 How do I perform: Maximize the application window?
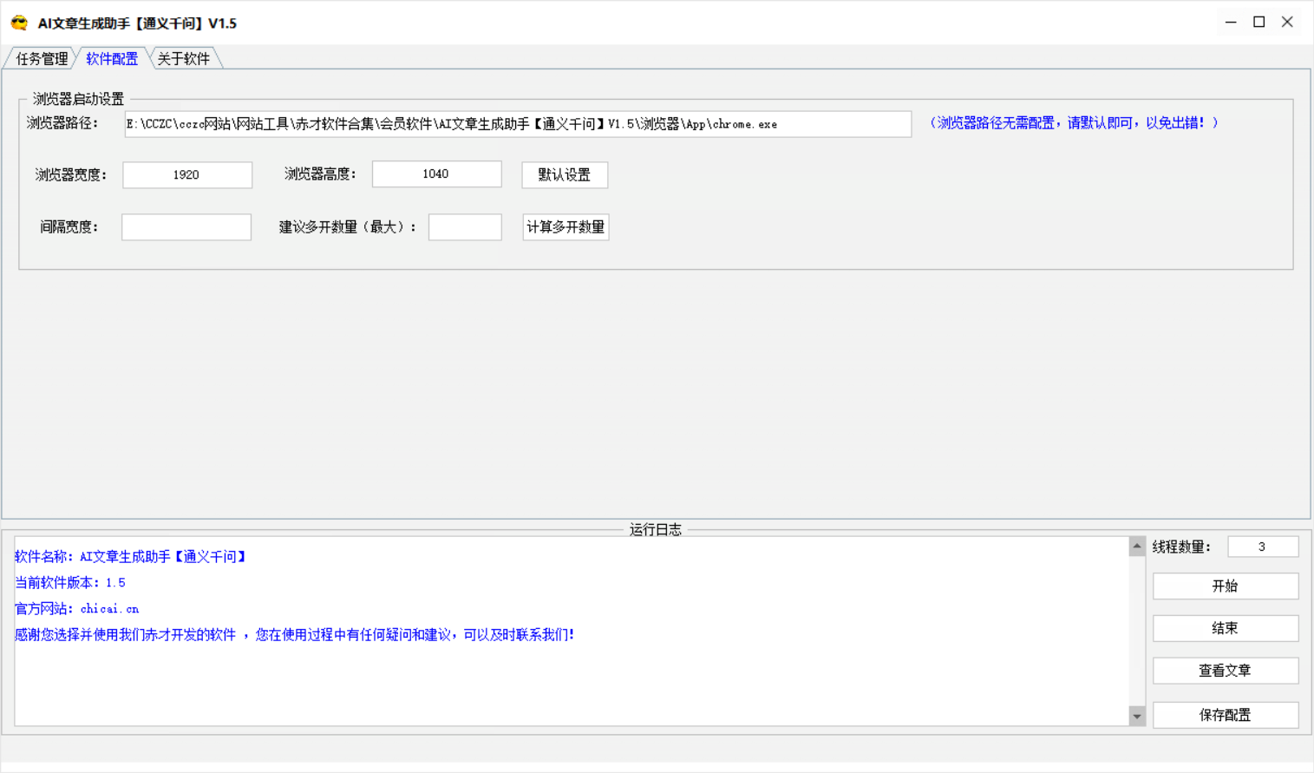[x=1259, y=23]
